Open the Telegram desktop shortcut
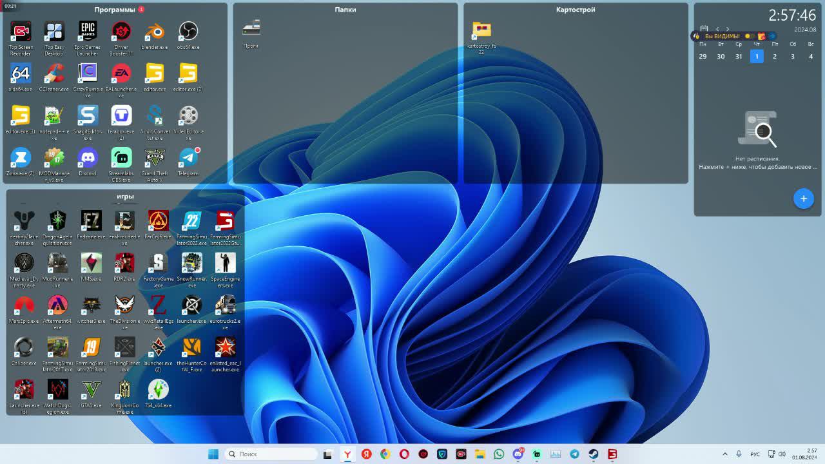The width and height of the screenshot is (825, 464). [x=188, y=162]
